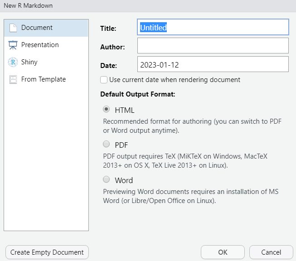This screenshot has height=261, width=296.
Task: Confirm the dialog with OK
Action: point(223,252)
